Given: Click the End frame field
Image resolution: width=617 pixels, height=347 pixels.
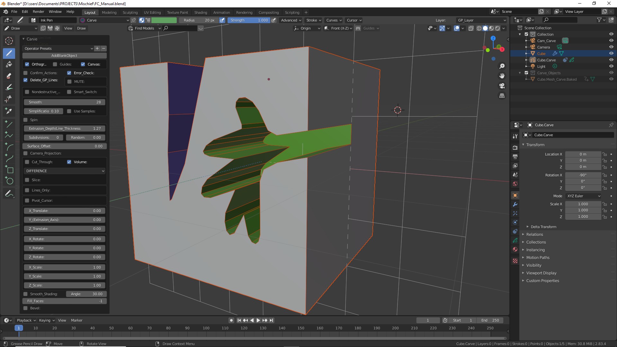Looking at the screenshot, I should tap(490, 320).
